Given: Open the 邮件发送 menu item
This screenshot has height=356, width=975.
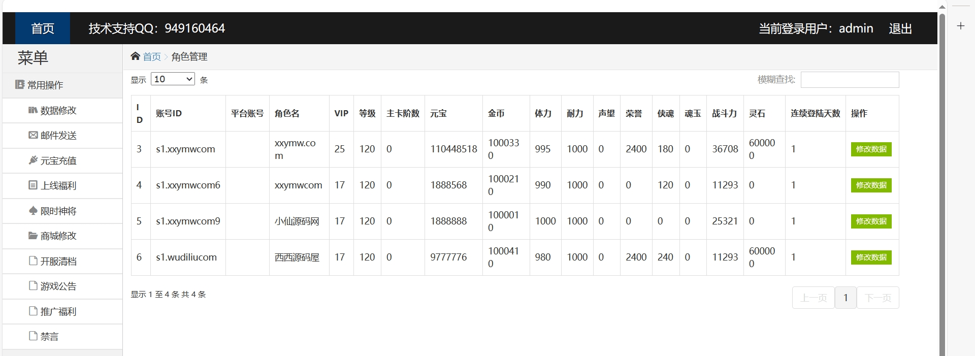Looking at the screenshot, I should click(x=62, y=136).
